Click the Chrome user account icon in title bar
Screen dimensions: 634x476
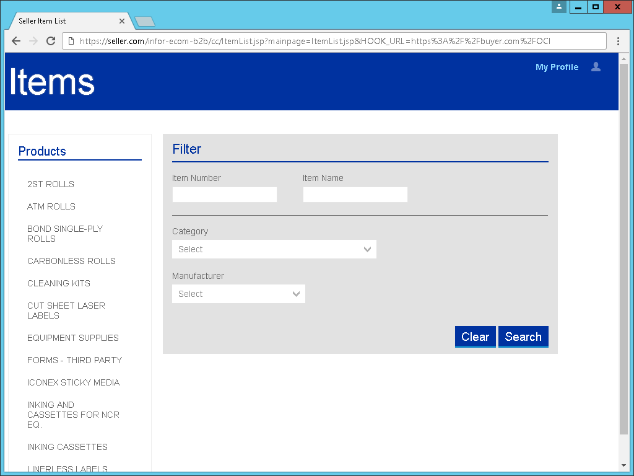tap(558, 7)
